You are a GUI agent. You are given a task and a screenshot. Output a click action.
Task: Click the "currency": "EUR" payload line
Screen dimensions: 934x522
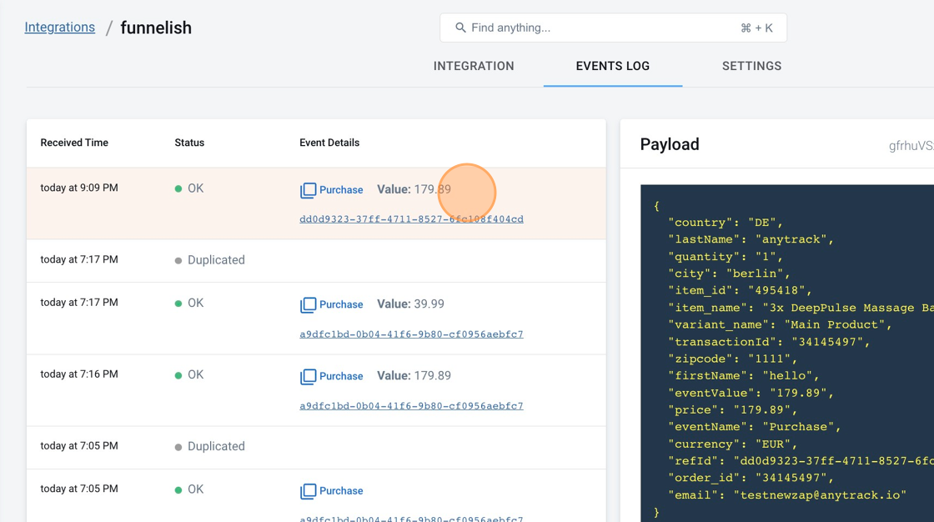[x=732, y=444]
